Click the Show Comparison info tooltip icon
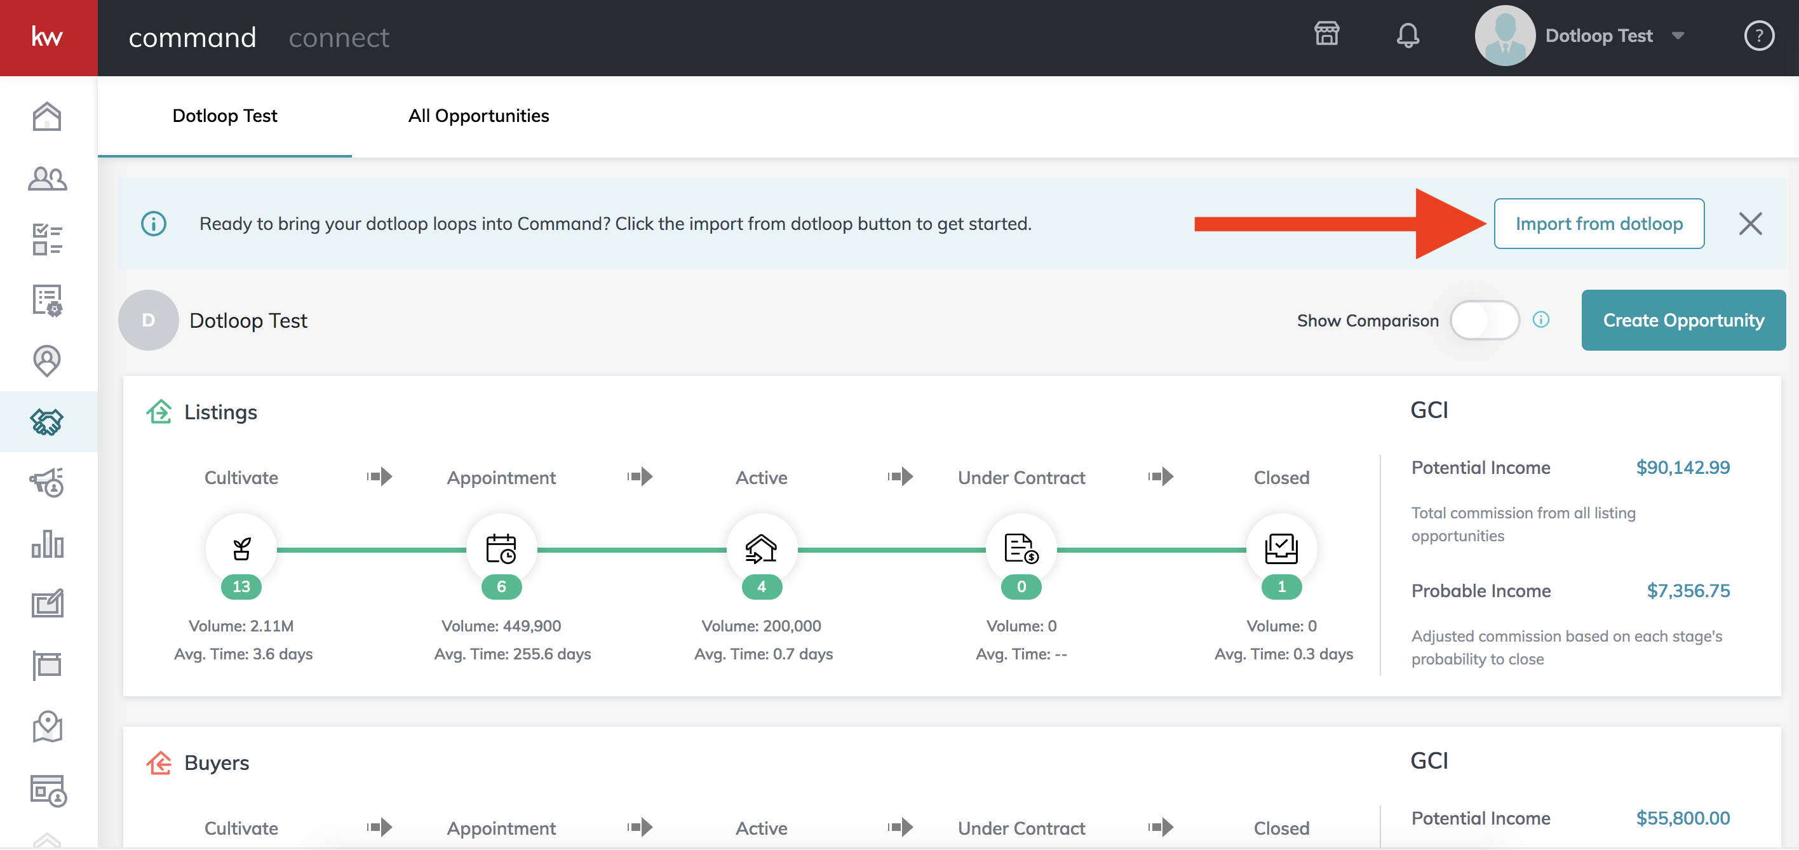 coord(1541,320)
